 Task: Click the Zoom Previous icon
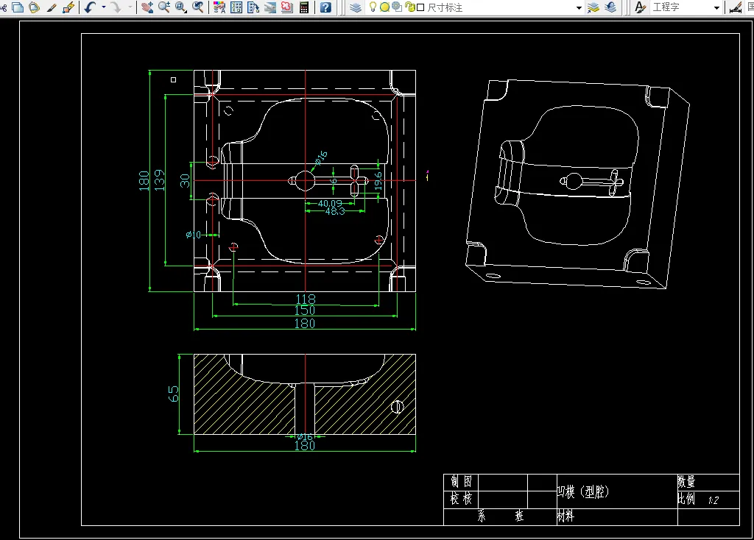click(x=197, y=7)
